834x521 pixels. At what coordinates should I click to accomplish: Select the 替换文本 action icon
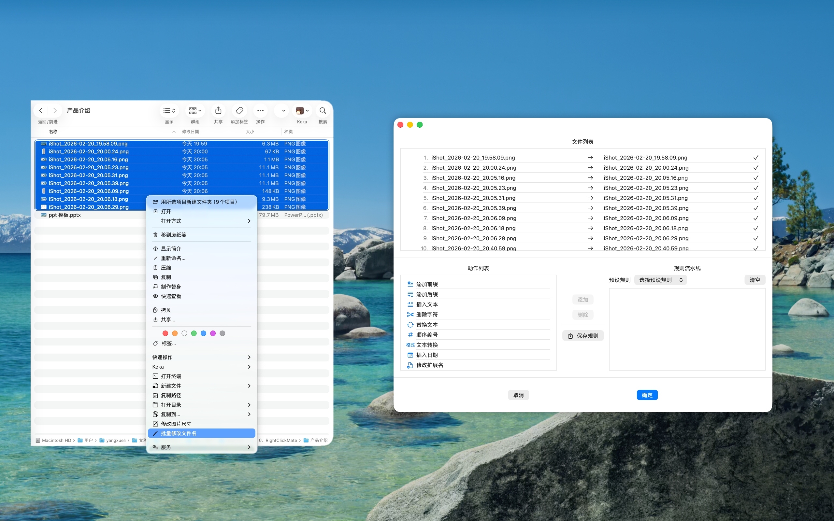coord(410,324)
